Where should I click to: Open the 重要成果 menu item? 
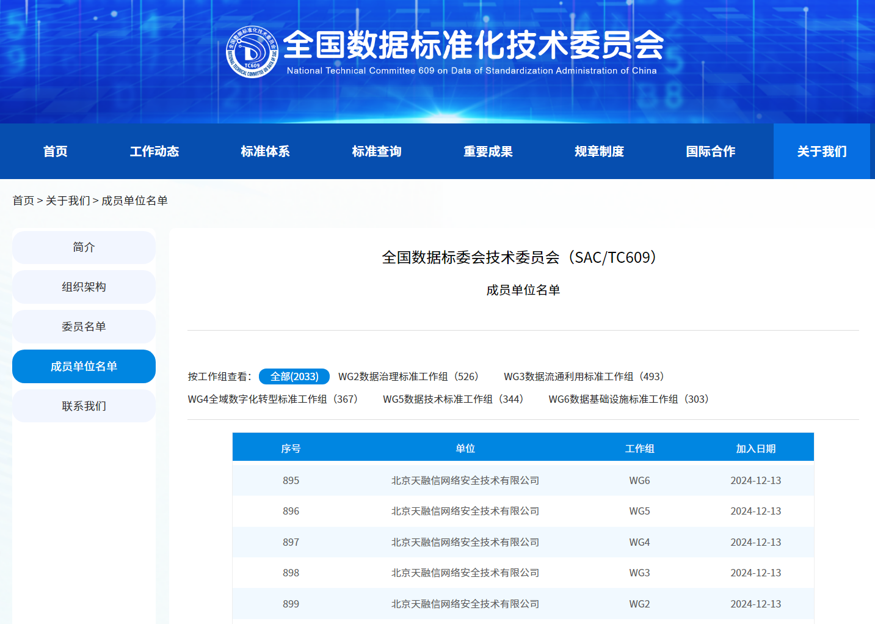(x=488, y=152)
